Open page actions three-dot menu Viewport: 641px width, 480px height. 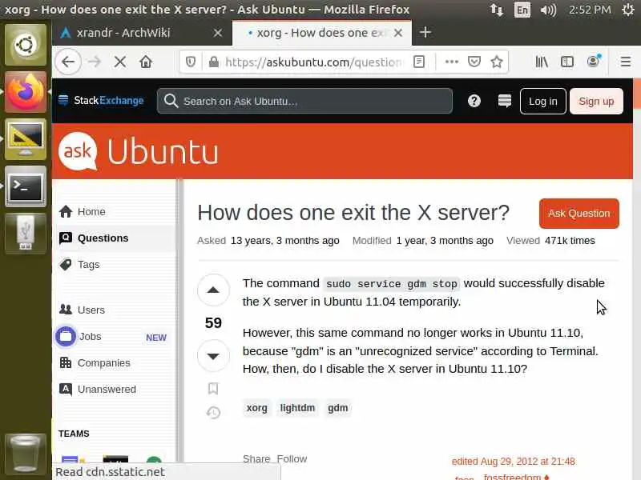pos(451,62)
